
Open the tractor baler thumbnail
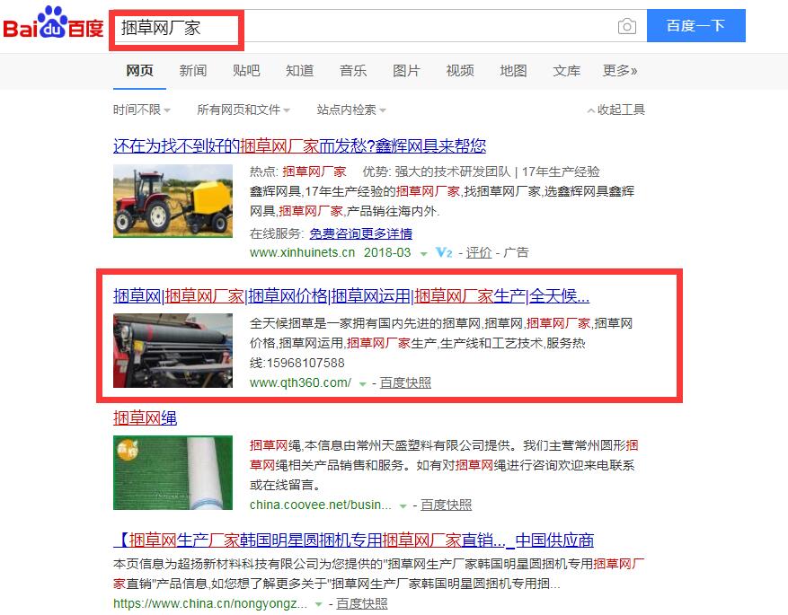coord(173,201)
